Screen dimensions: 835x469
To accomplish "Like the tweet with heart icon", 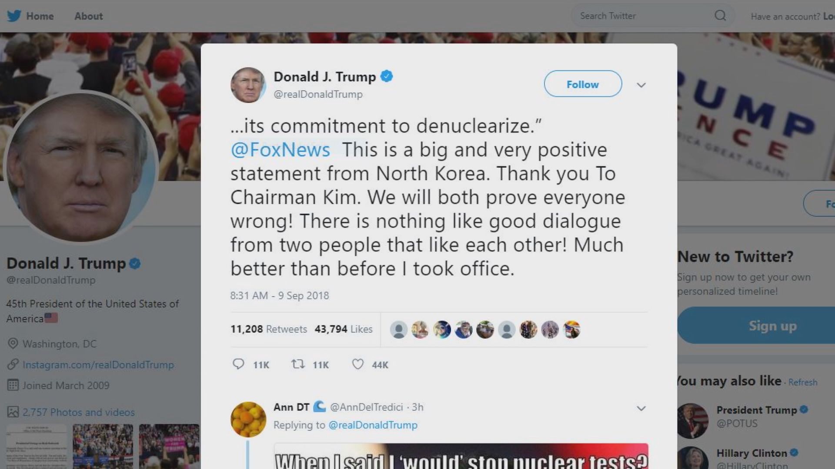I will 357,364.
